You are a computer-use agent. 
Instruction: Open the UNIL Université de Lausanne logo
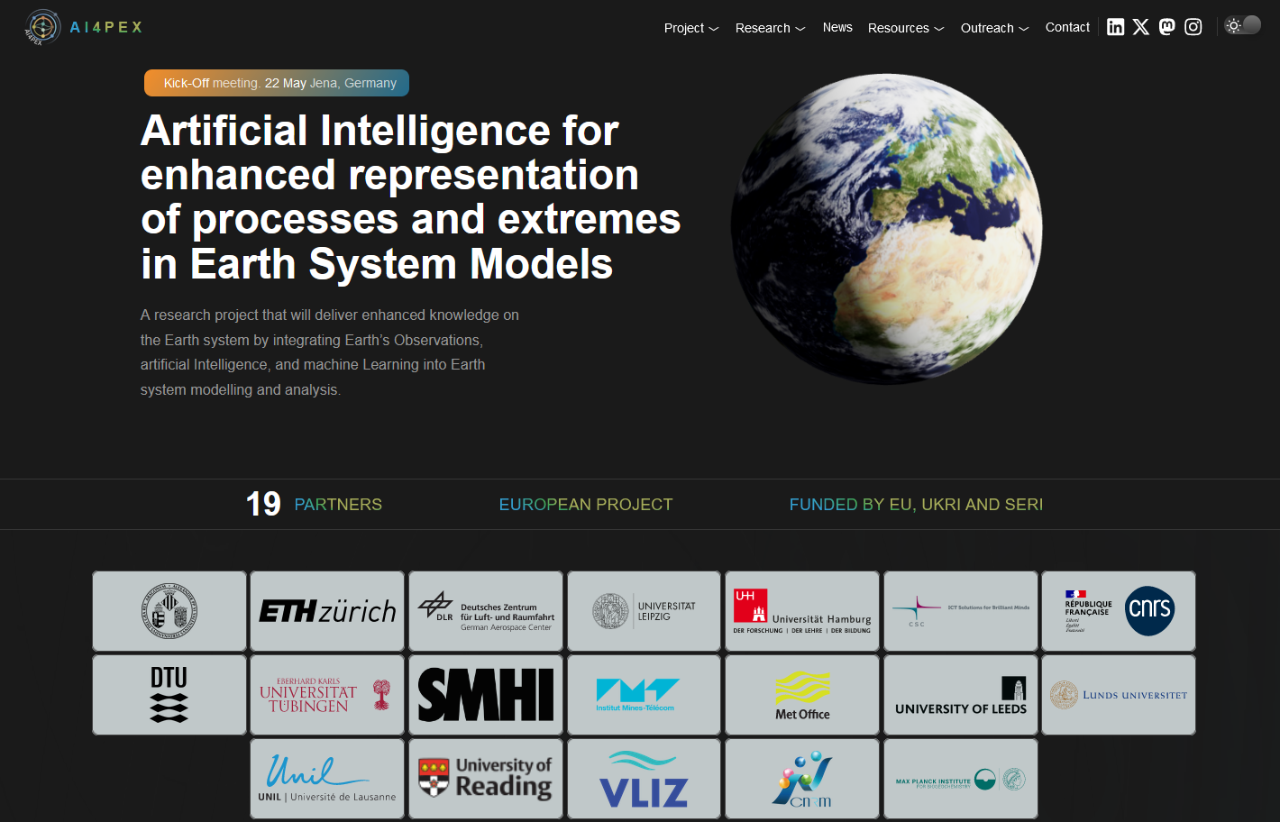point(327,779)
